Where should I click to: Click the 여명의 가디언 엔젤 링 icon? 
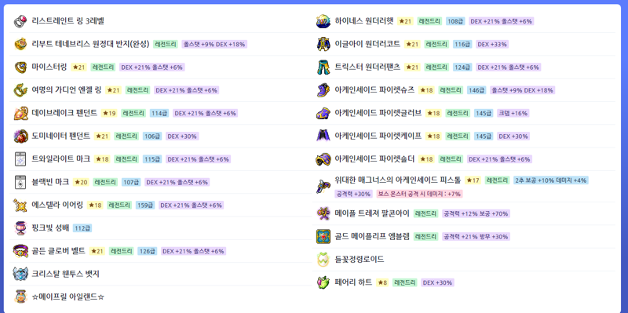[x=20, y=90]
